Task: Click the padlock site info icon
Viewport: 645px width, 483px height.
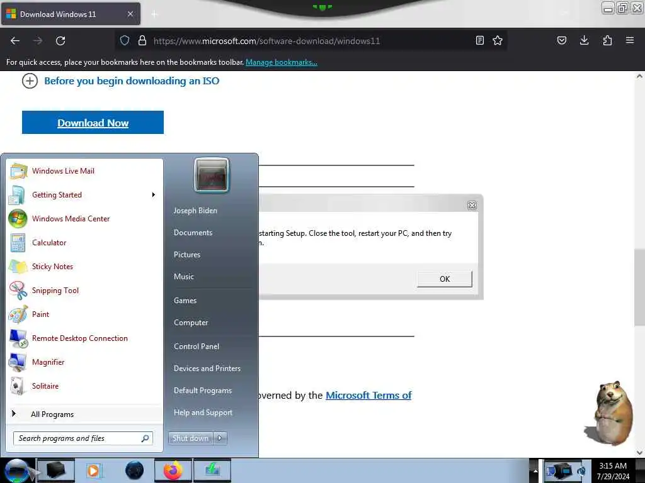Action: [142, 41]
